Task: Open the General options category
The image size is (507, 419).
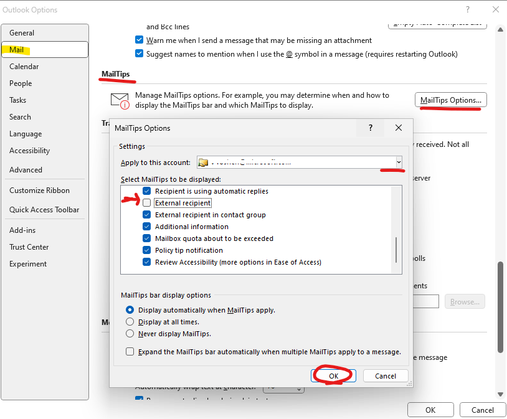Action: [x=45, y=32]
